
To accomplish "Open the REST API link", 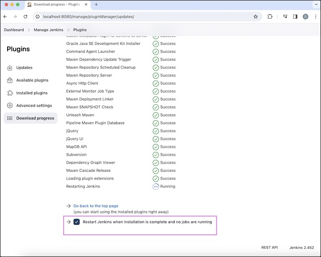I will click(269, 248).
